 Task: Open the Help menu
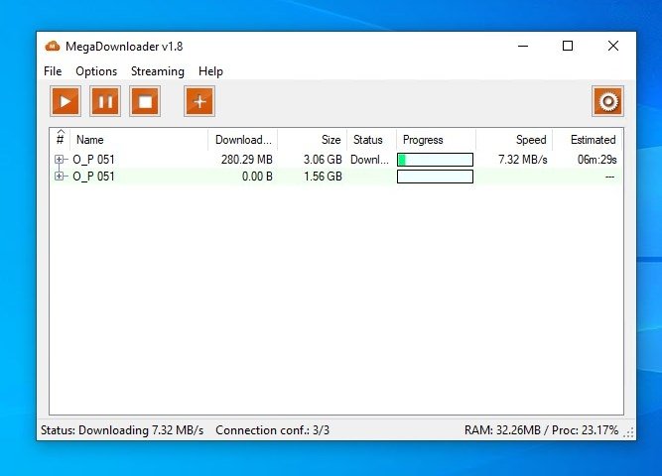(x=210, y=71)
